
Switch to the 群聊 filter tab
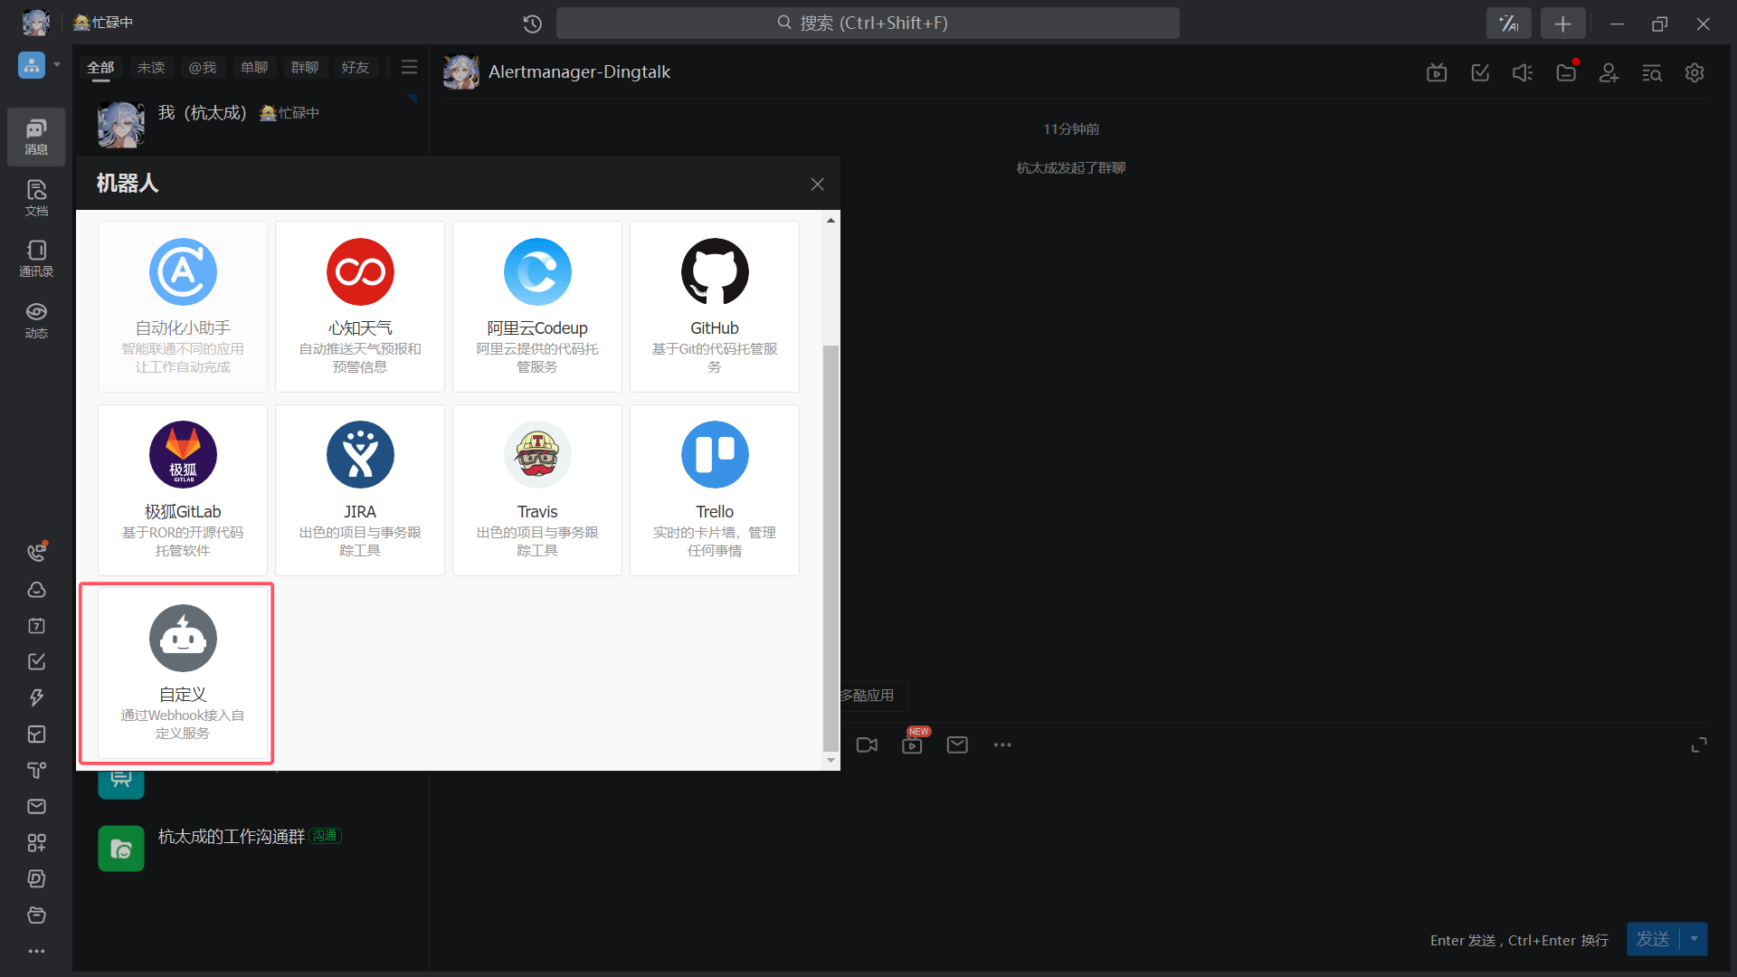pos(305,68)
